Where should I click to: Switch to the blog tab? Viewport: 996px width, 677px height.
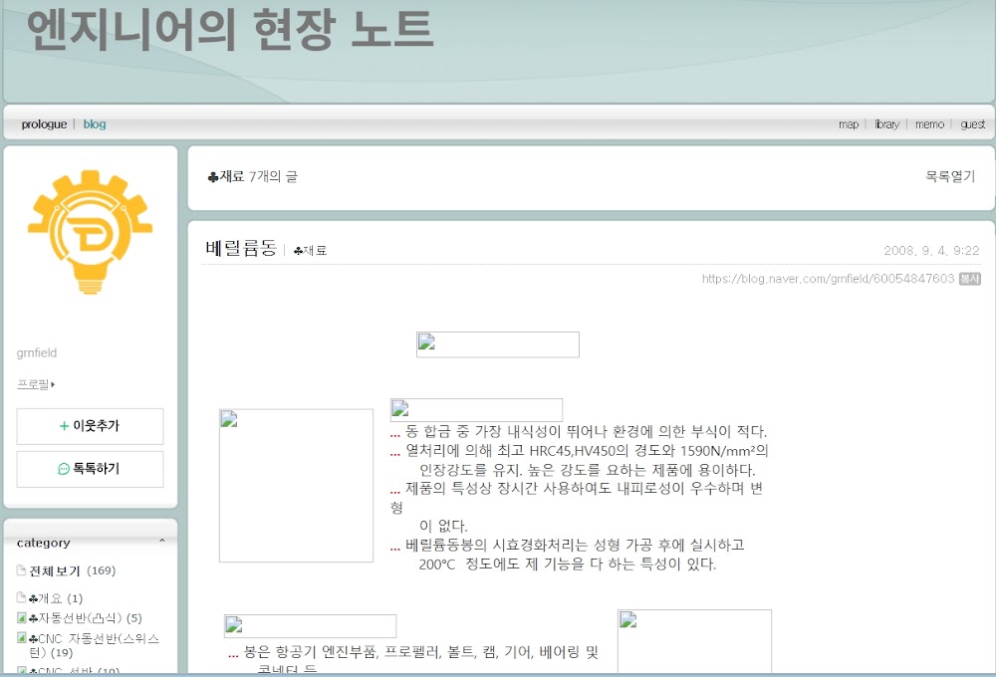(x=95, y=123)
